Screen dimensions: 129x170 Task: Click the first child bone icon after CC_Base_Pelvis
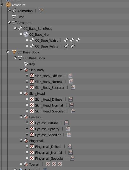point(66,46)
